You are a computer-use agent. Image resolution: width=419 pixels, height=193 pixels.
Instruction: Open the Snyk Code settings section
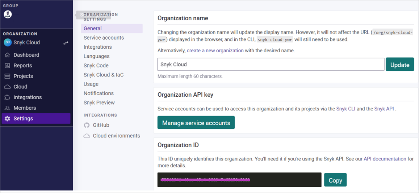(96, 66)
